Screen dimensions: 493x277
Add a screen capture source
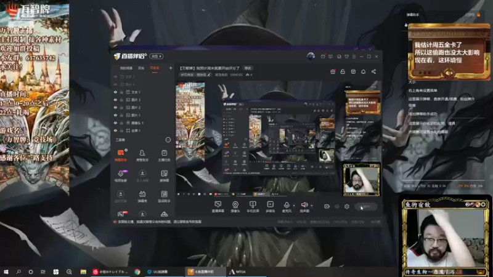[218, 207]
